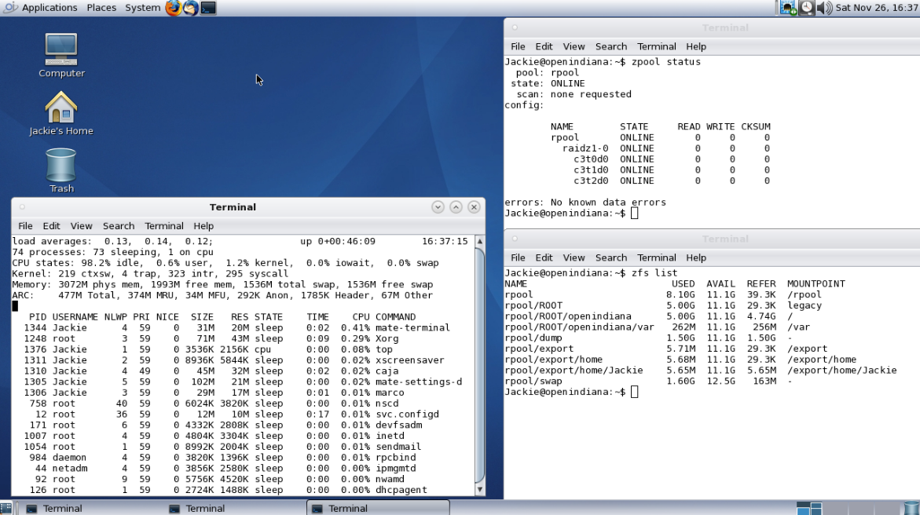This screenshot has width=920, height=515.
Task: Launch Firefox from the top panel
Action: click(x=174, y=8)
